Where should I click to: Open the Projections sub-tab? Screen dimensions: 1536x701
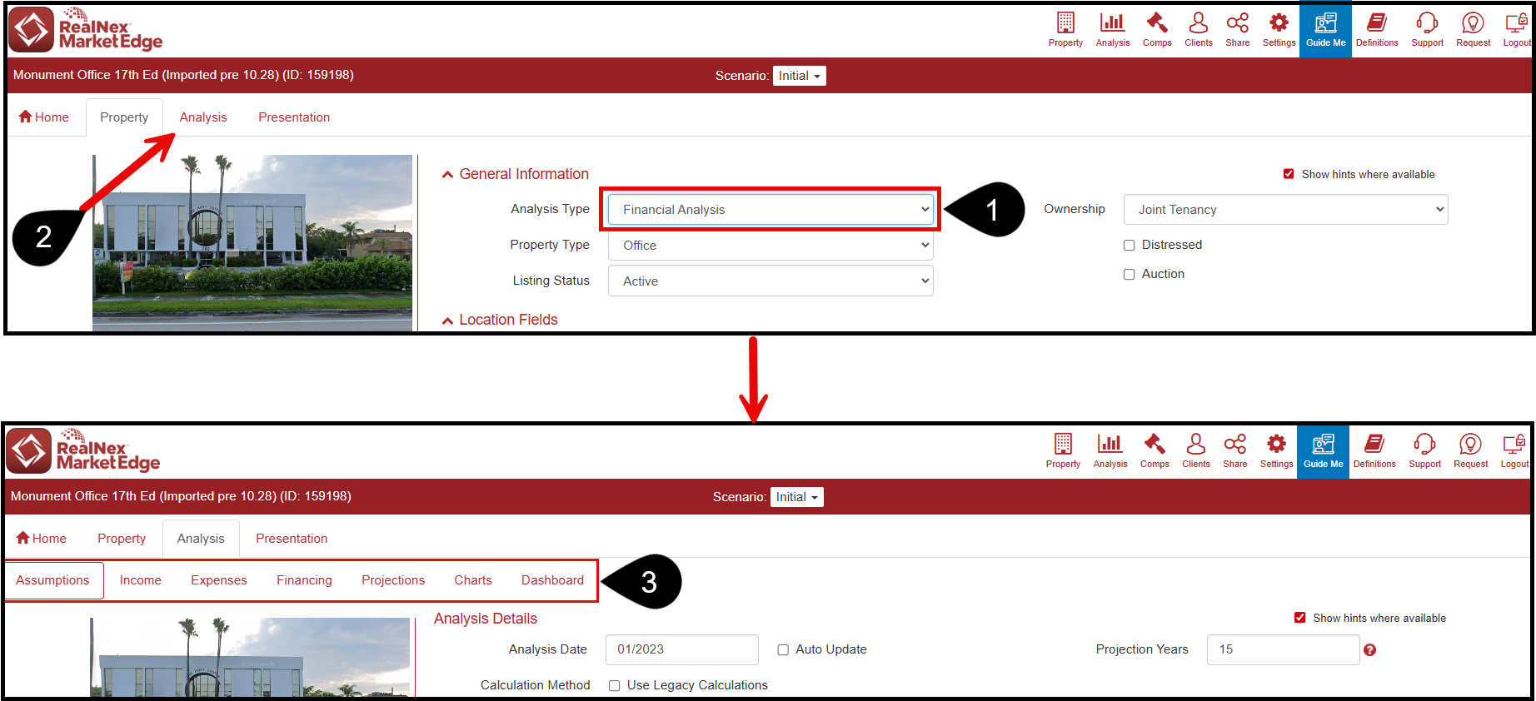pyautogui.click(x=393, y=580)
